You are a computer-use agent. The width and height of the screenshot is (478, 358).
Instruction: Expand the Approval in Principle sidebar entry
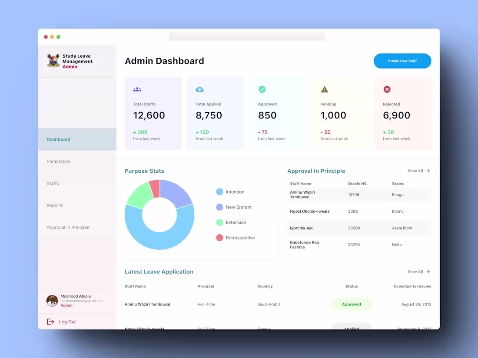68,227
